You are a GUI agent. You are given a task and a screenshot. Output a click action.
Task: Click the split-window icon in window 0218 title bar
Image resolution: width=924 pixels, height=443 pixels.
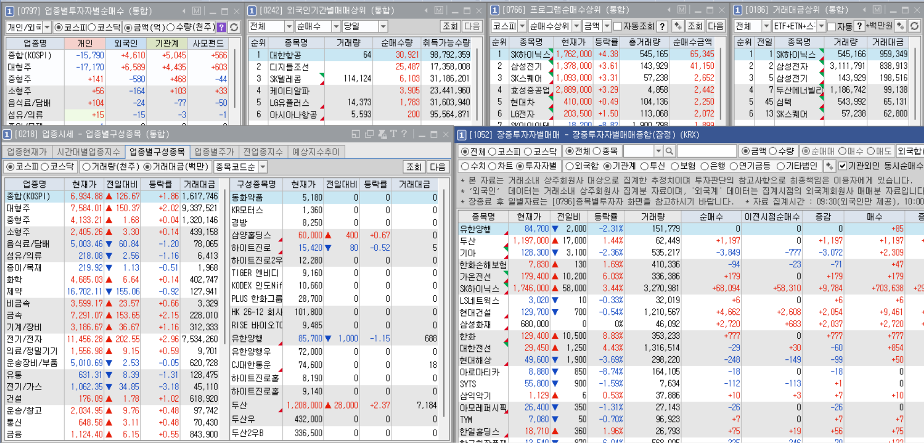[x=356, y=134]
